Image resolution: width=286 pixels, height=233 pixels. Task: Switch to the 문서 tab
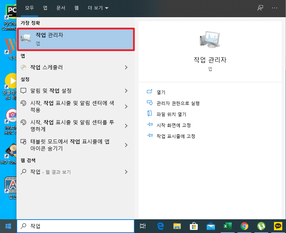[x=61, y=8]
